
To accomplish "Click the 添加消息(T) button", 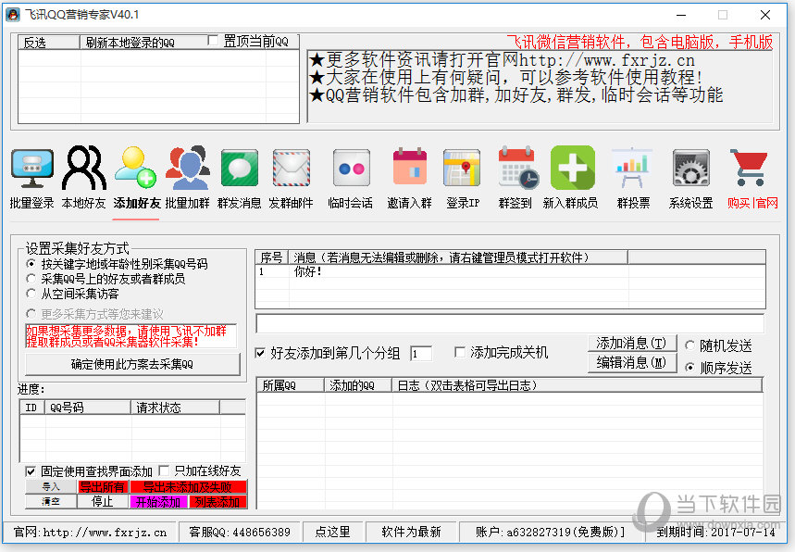I will pos(632,344).
